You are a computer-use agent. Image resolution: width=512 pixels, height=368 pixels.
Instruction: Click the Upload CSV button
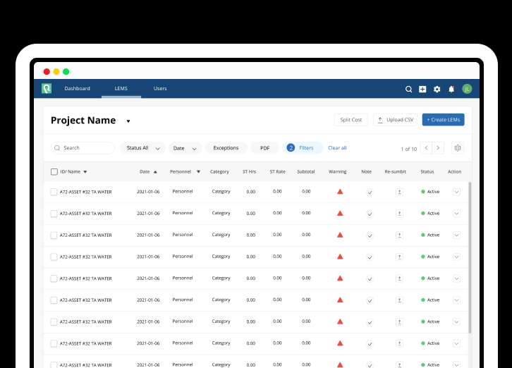pyautogui.click(x=395, y=120)
